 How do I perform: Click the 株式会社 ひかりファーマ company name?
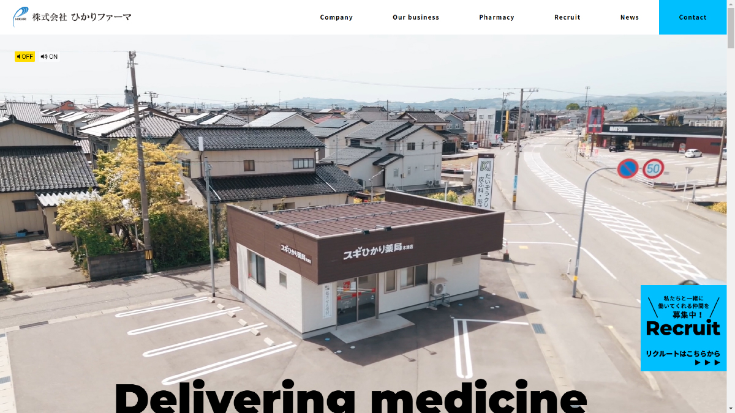pos(82,17)
